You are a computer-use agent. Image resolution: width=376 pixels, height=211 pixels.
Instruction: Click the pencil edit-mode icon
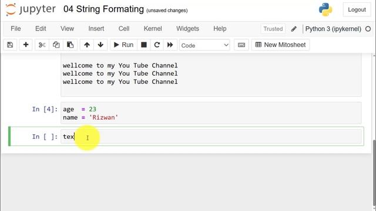pos(294,29)
